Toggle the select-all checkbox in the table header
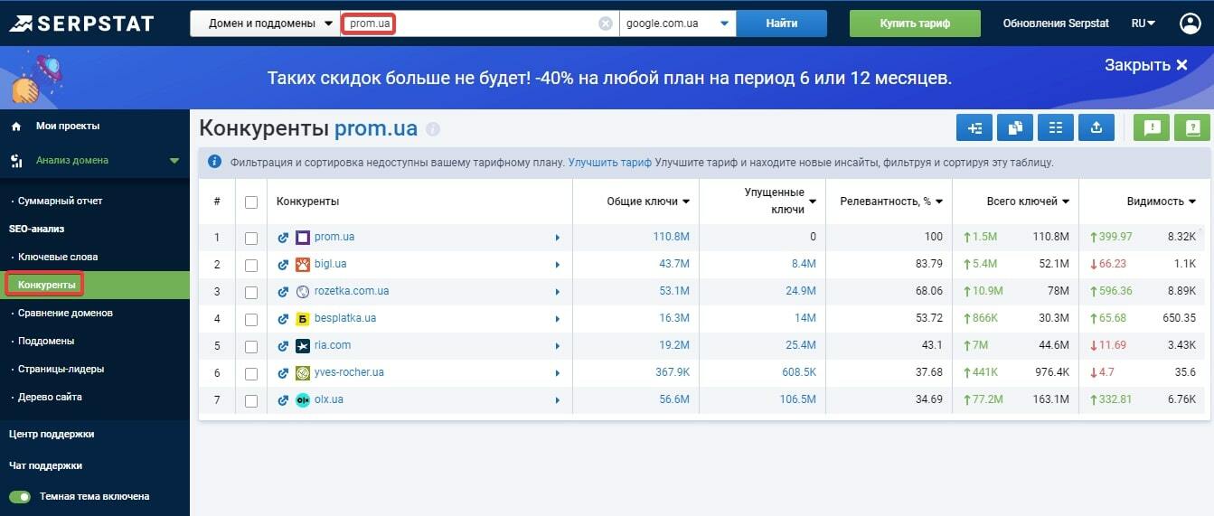Screen dimensions: 1214x516 tap(251, 202)
